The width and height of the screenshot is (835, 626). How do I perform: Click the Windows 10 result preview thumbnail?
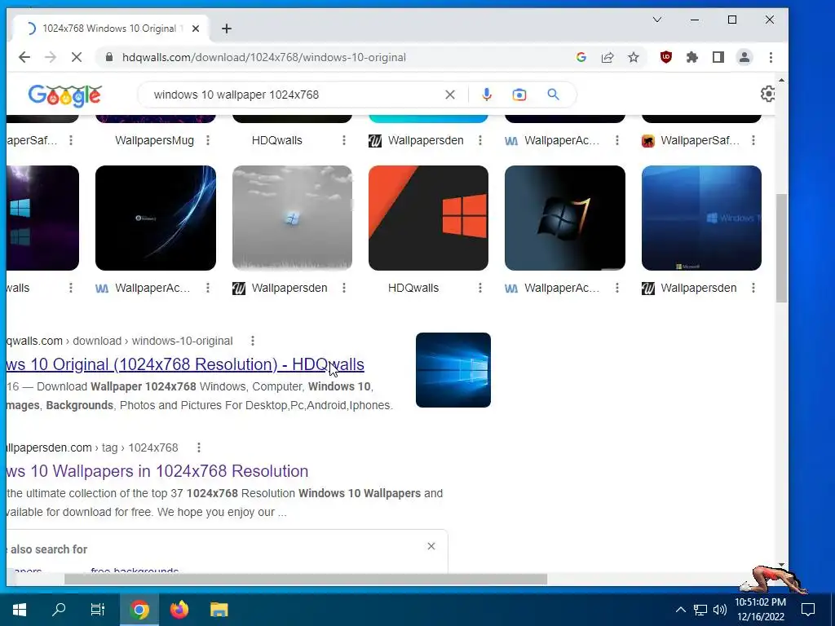[453, 370]
